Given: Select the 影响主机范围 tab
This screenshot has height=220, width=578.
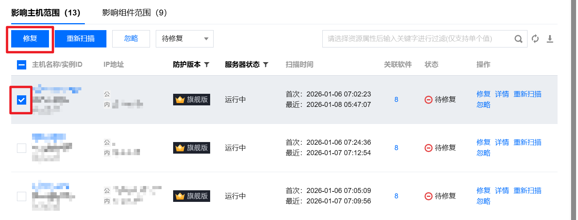Looking at the screenshot, I should [x=45, y=13].
